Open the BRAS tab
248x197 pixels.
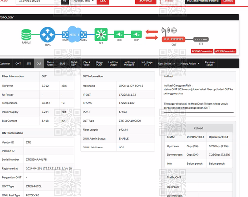pos(62,64)
